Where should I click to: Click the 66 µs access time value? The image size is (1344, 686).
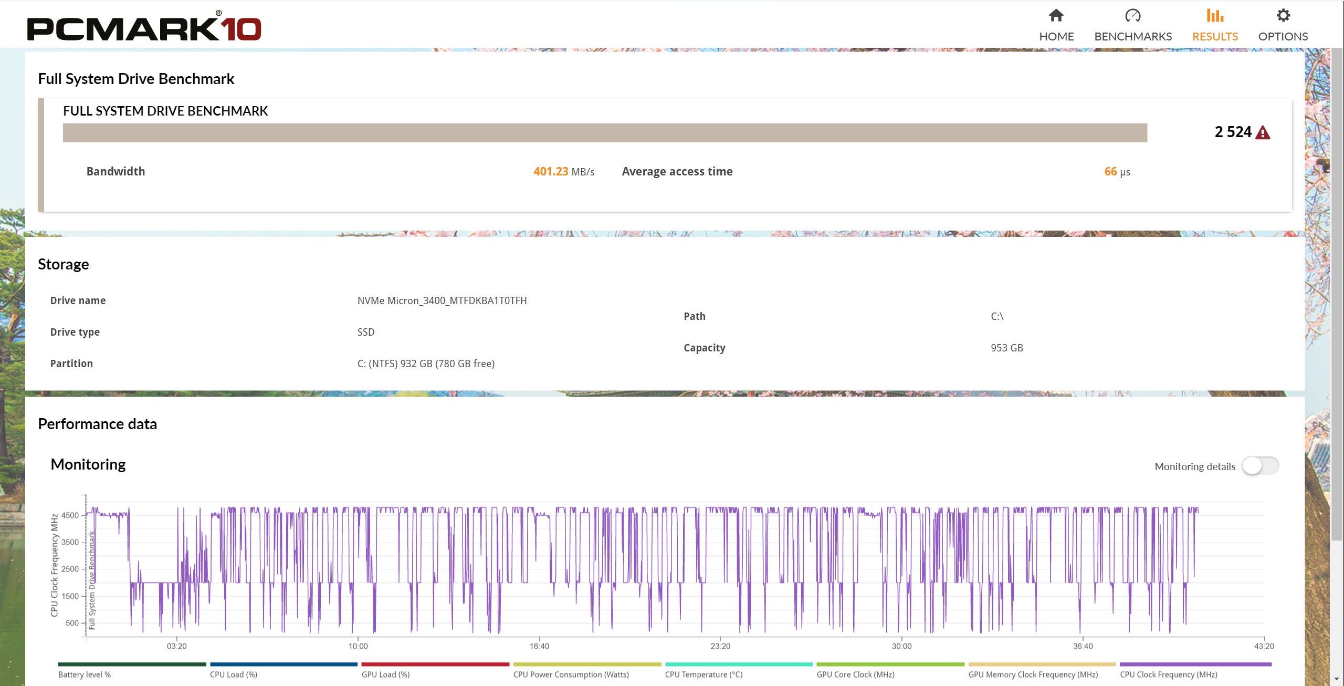(1117, 172)
